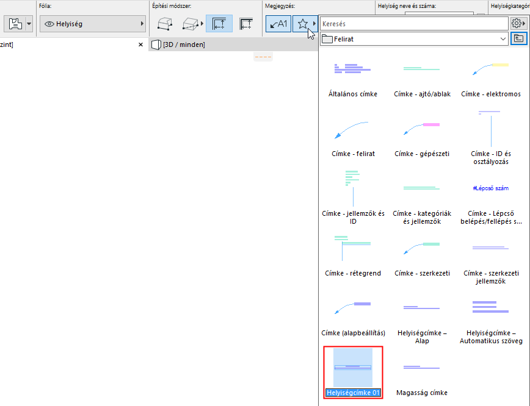Select Általános címke favorite
Image resolution: width=530 pixels, height=406 pixels.
[352, 80]
